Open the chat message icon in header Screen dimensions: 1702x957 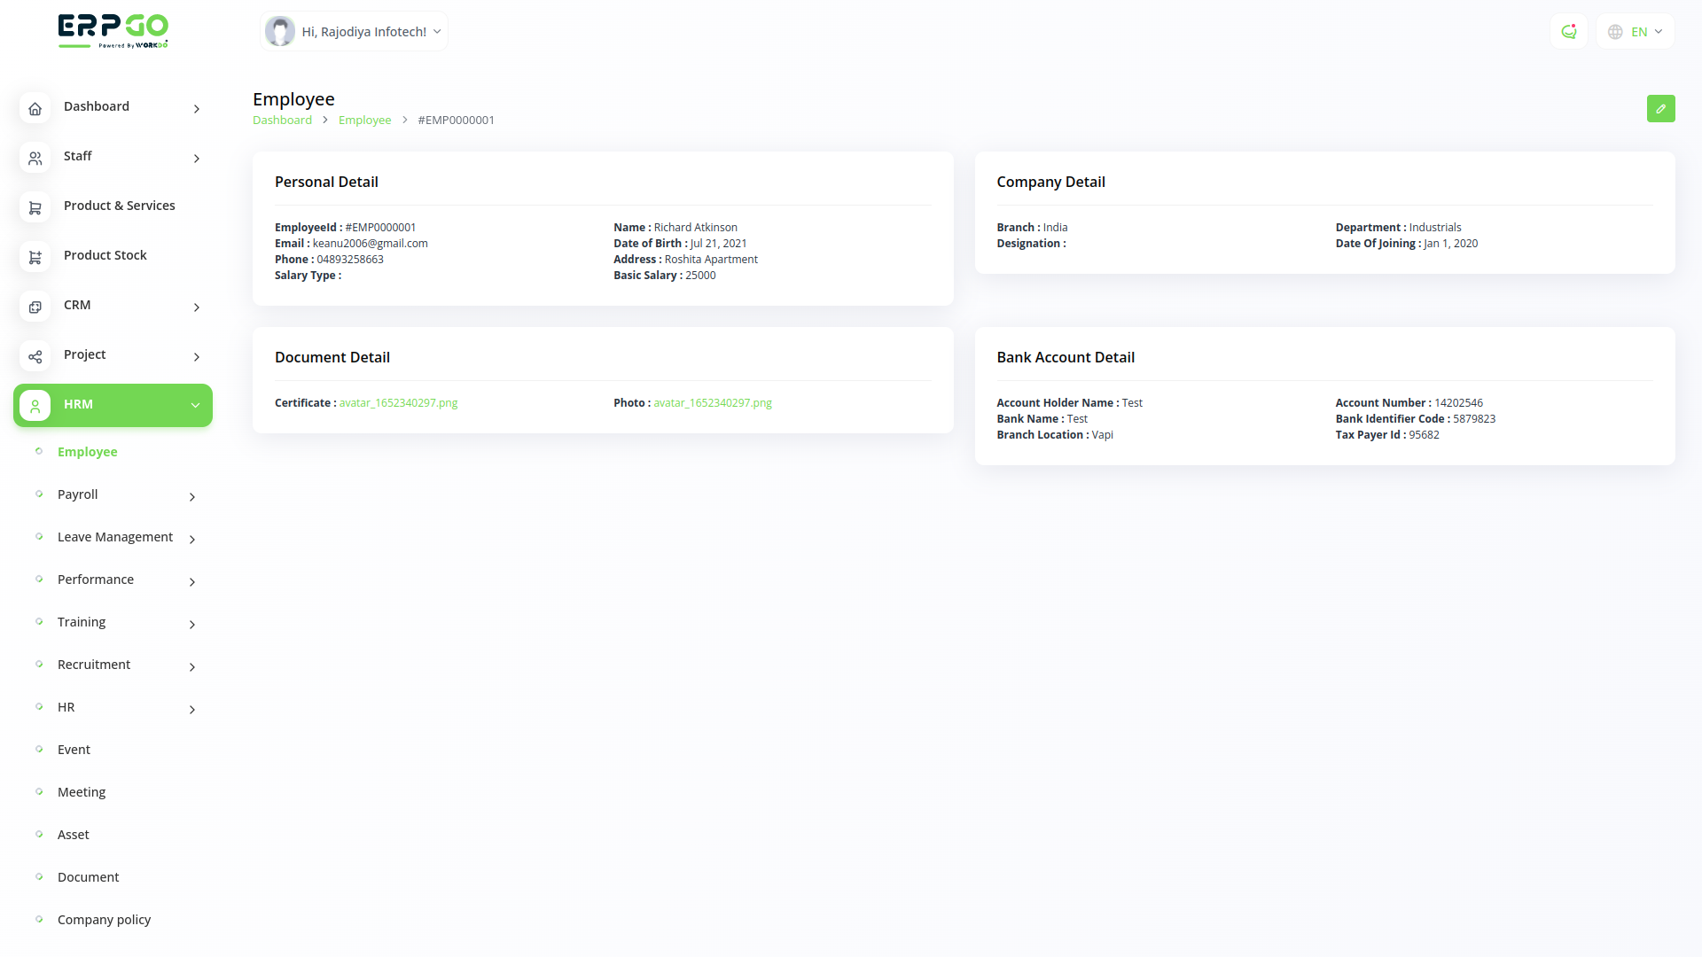(1568, 32)
